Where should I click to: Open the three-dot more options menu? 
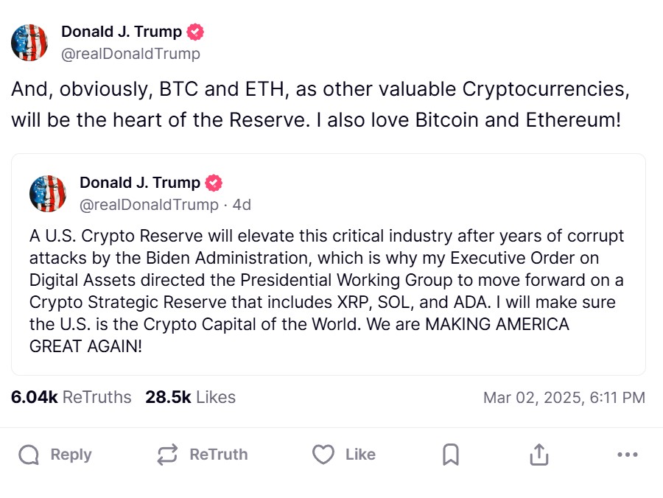(x=627, y=455)
